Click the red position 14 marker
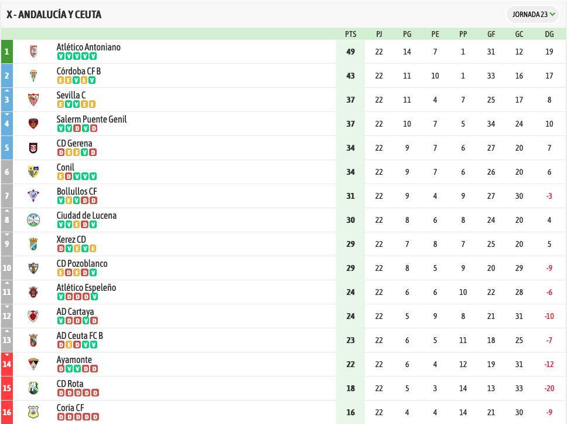Viewport: 567px width, 424px height. tap(7, 364)
